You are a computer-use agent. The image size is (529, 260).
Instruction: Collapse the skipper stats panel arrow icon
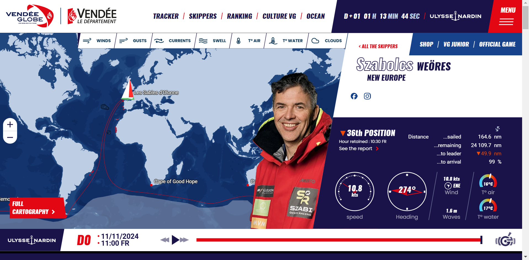[x=498, y=129]
